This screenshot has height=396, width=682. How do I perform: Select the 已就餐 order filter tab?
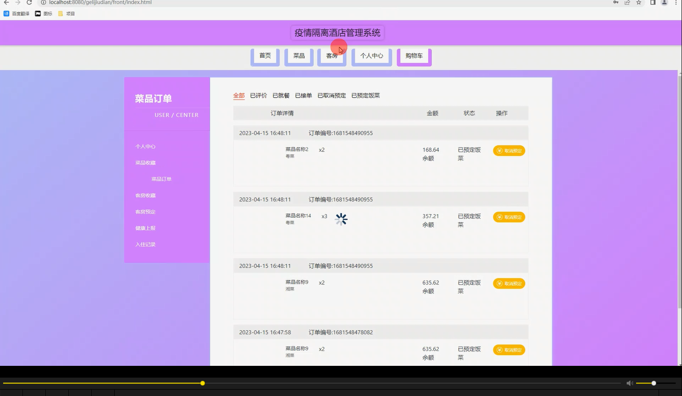coord(281,95)
